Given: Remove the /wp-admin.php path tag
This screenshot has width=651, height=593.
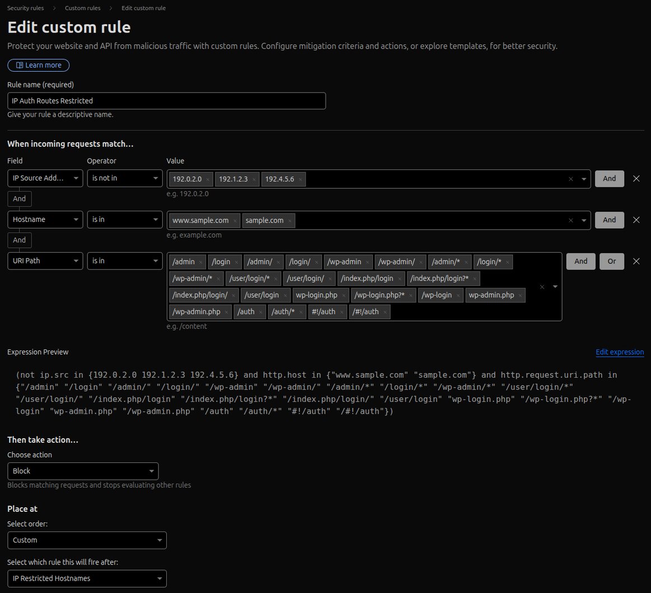Looking at the screenshot, I should tap(227, 312).
